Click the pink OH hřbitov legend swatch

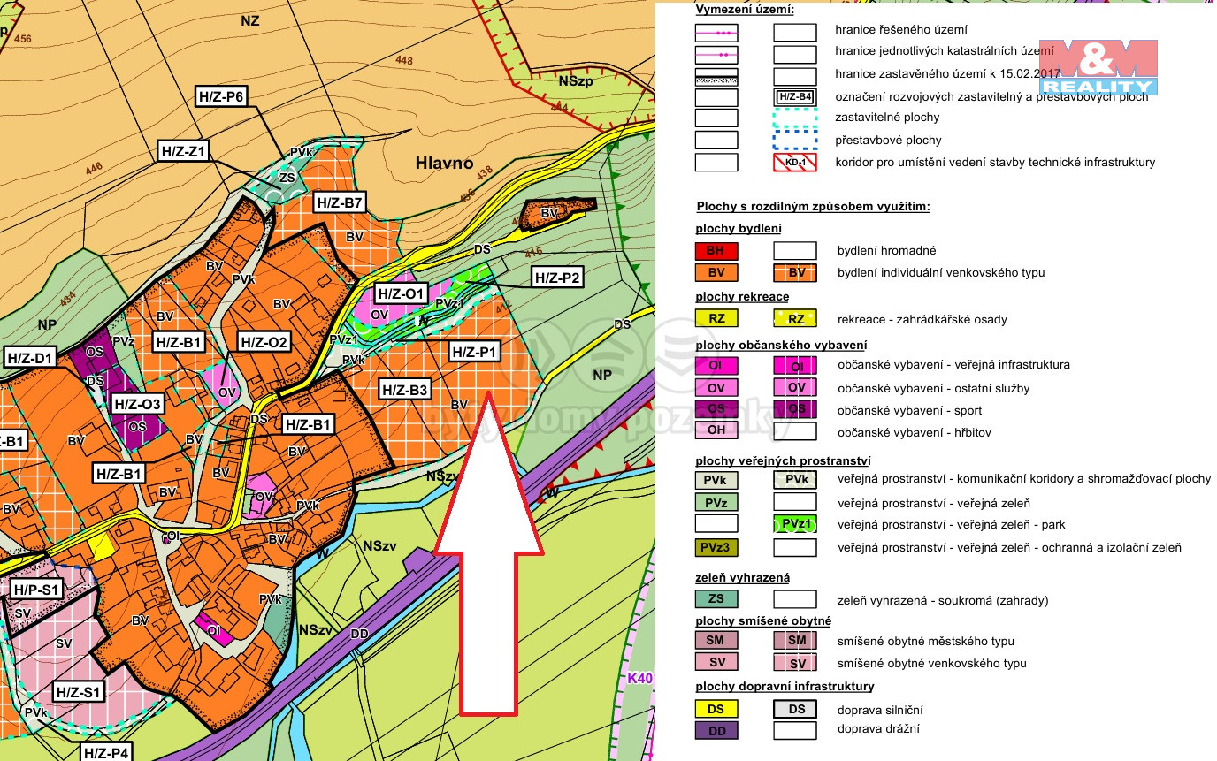(716, 432)
